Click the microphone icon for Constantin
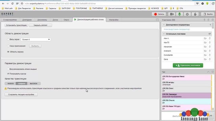Viewport: 216px width, 121px height. (210, 55)
